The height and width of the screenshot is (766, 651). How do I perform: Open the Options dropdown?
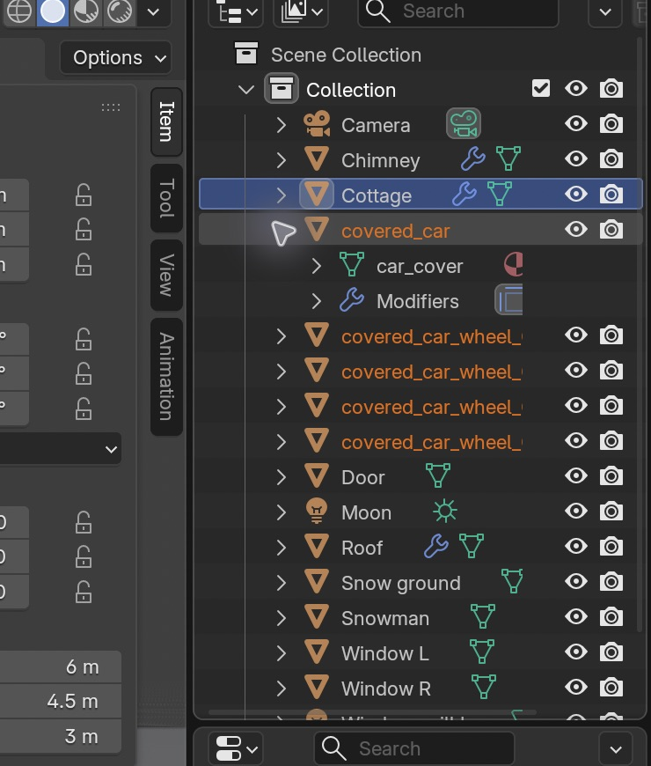click(115, 58)
